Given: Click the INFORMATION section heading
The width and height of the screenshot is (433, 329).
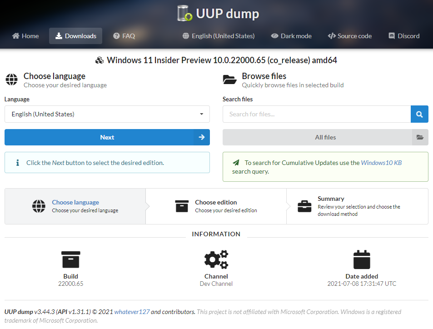Looking at the screenshot, I should pyautogui.click(x=216, y=234).
